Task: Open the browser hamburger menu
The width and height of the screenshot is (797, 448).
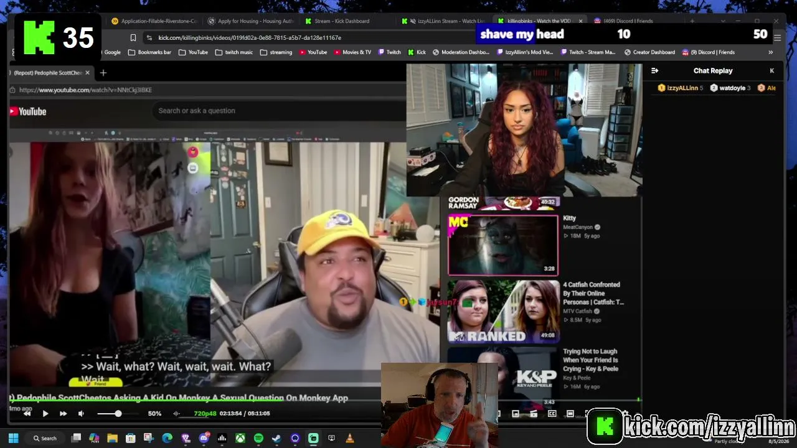Action: click(777, 38)
